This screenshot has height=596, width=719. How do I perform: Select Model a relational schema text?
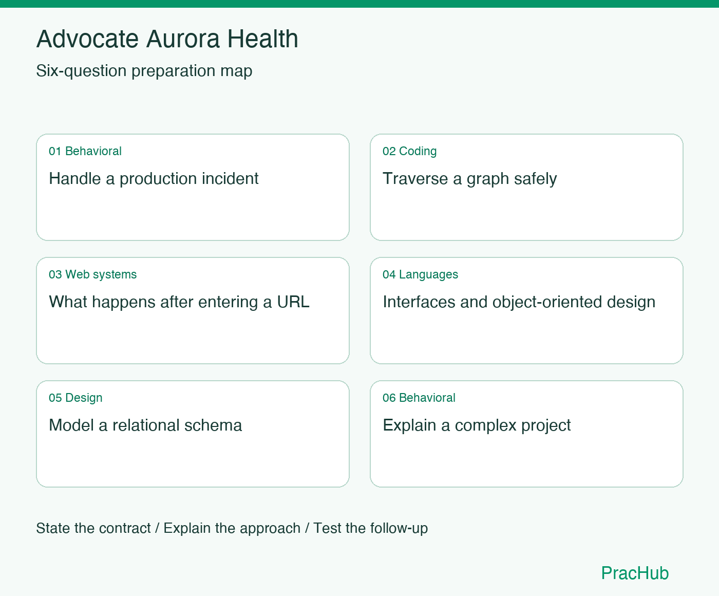click(x=145, y=425)
